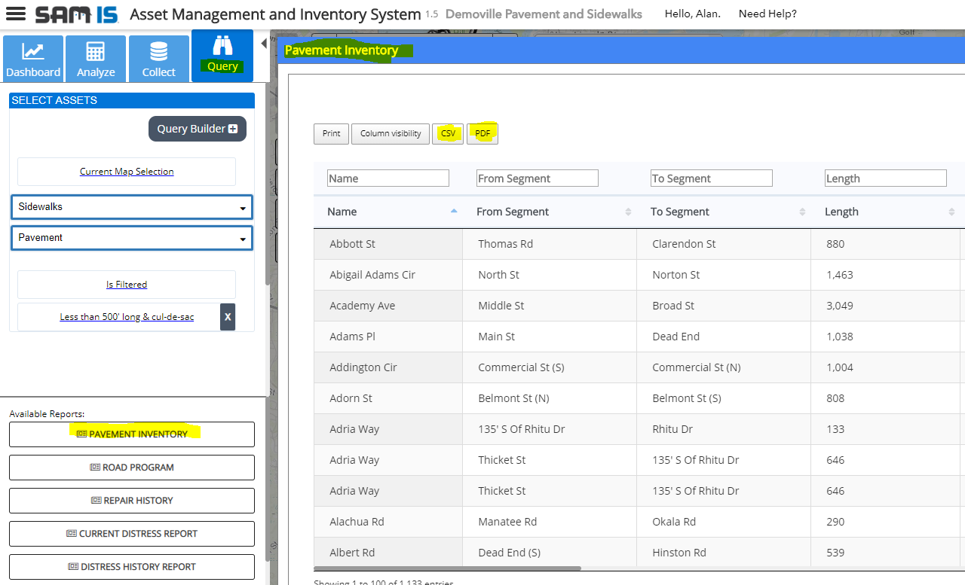Open the Dashboard chart icon tab
The image size is (965, 585).
pyautogui.click(x=32, y=59)
